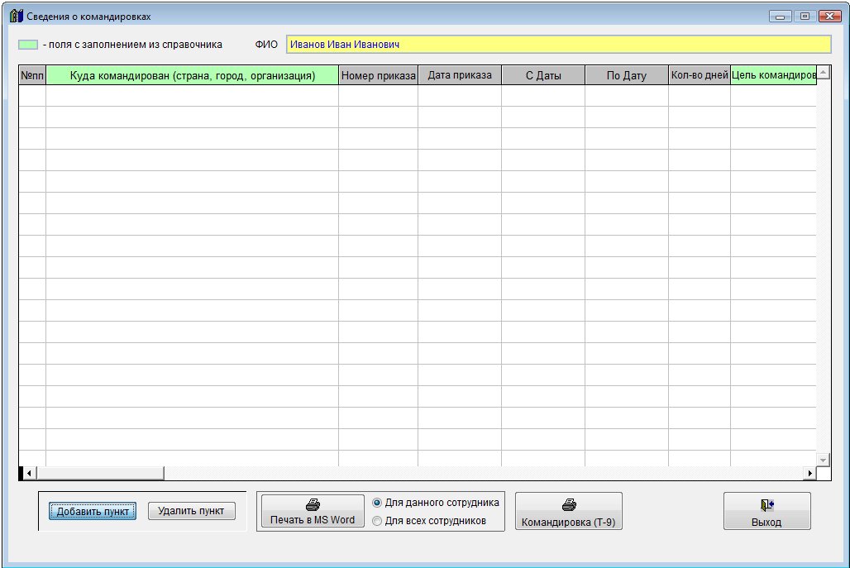The image size is (850, 568).
Task: Maximize the Сведения о командировках window
Action: [x=805, y=17]
